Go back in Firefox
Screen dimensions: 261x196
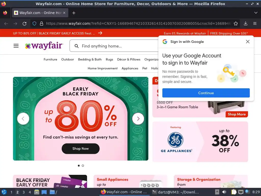pos(6,24)
